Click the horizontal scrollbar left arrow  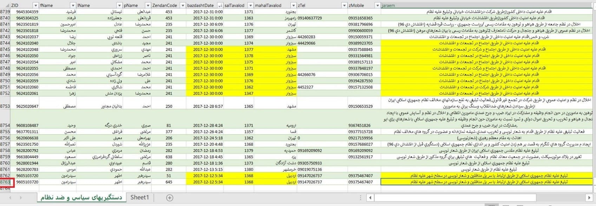coord(370,198)
